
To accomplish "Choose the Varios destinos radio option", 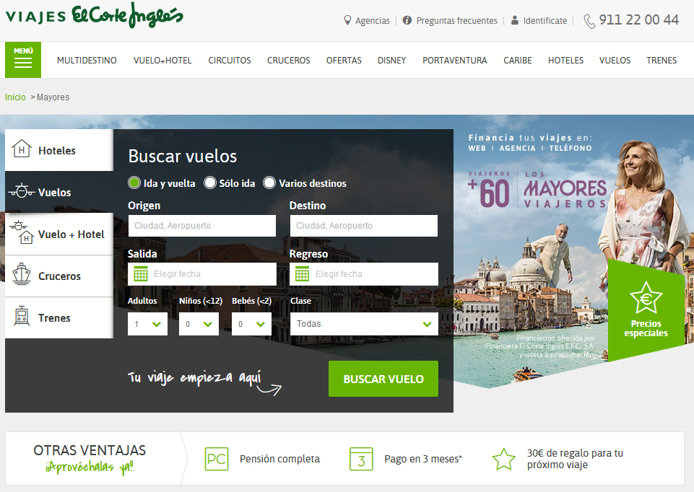I will point(269,183).
